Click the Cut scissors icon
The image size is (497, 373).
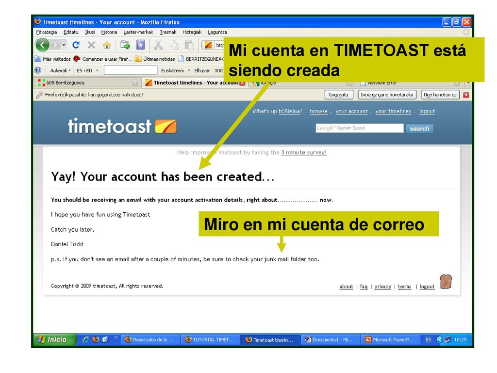pos(158,45)
